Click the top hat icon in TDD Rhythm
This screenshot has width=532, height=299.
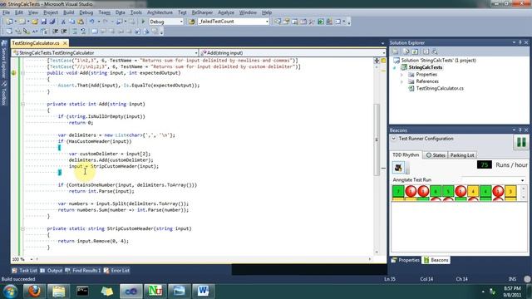(x=398, y=167)
